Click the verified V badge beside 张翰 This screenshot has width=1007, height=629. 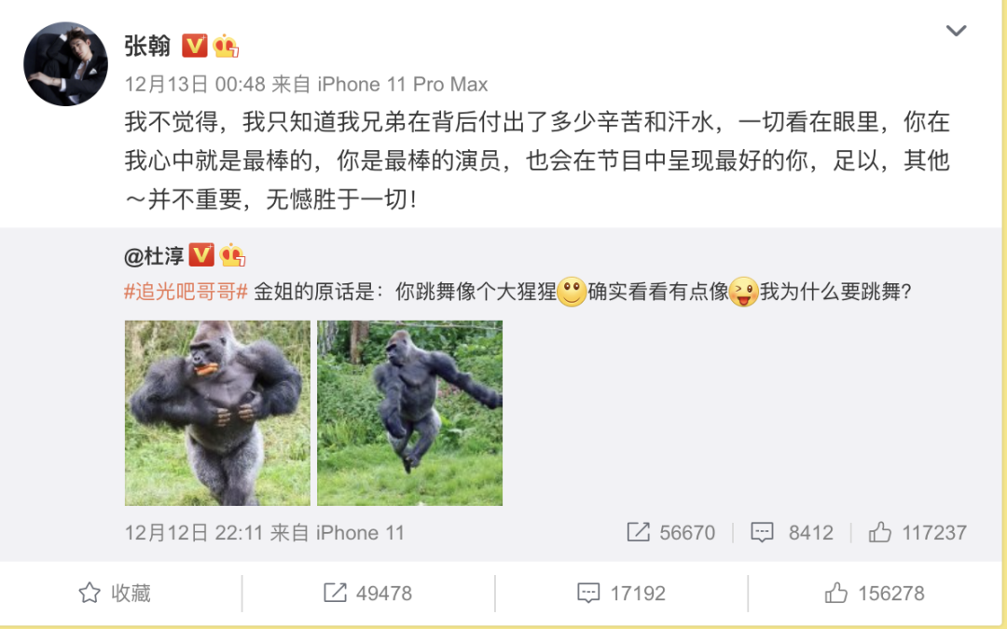195,47
